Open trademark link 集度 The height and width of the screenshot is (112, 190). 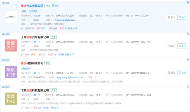33,54
